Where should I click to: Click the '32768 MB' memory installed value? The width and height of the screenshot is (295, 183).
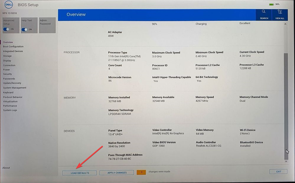[115, 101]
